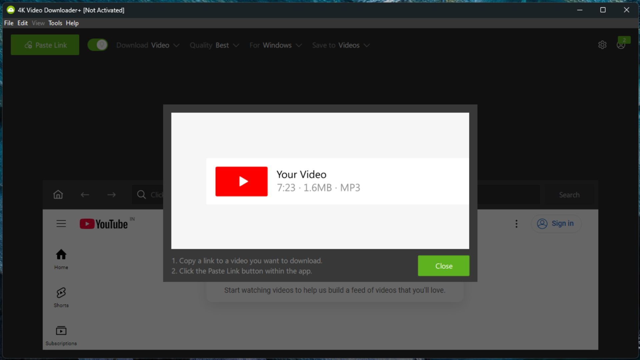Screen dimensions: 640x360
Task: Click 'Click the Paste Link button' instruction
Action: [242, 271]
